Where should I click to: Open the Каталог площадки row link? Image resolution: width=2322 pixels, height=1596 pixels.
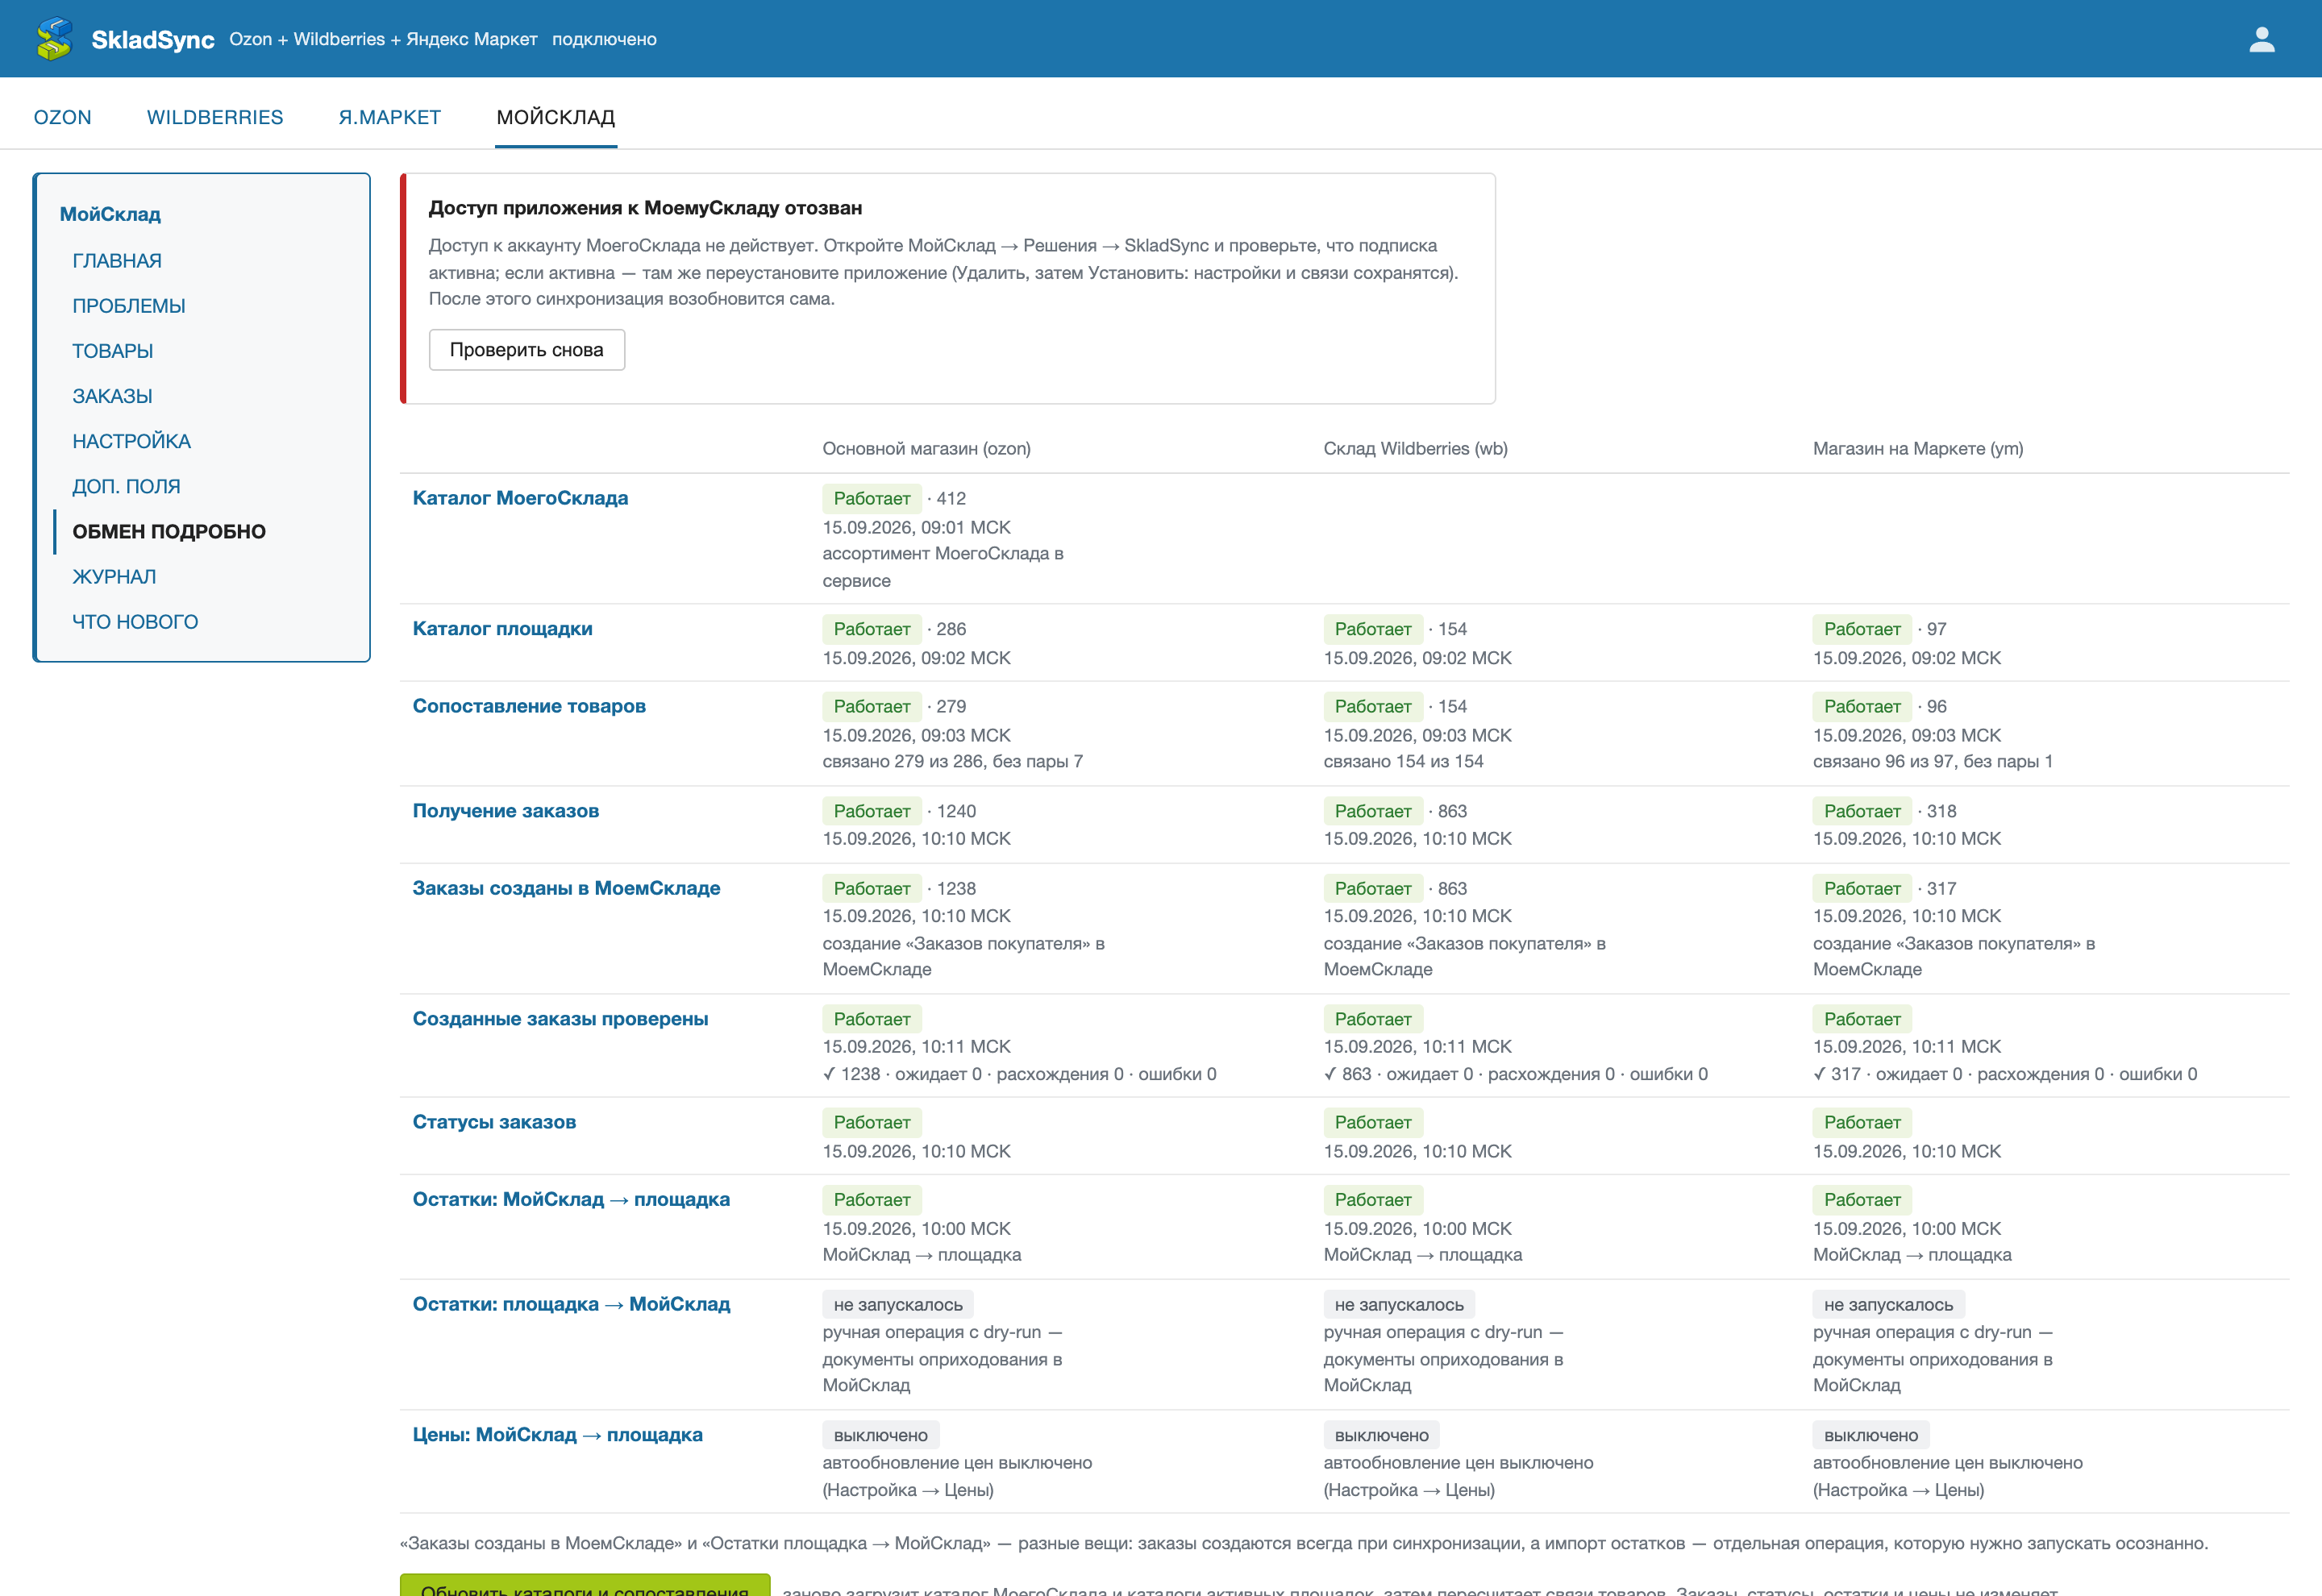[503, 628]
